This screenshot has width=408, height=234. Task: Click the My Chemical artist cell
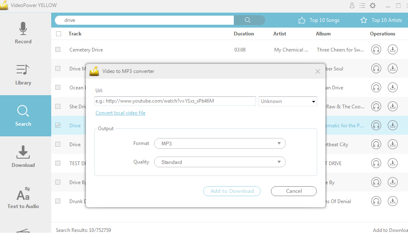pyautogui.click(x=291, y=49)
